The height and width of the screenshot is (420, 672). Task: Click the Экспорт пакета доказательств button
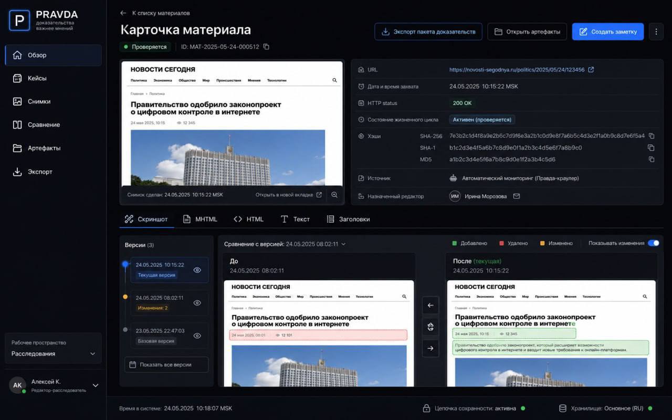click(x=428, y=31)
